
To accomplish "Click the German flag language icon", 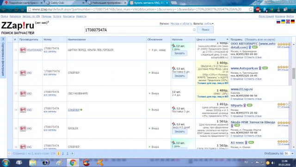I will coord(293,22).
